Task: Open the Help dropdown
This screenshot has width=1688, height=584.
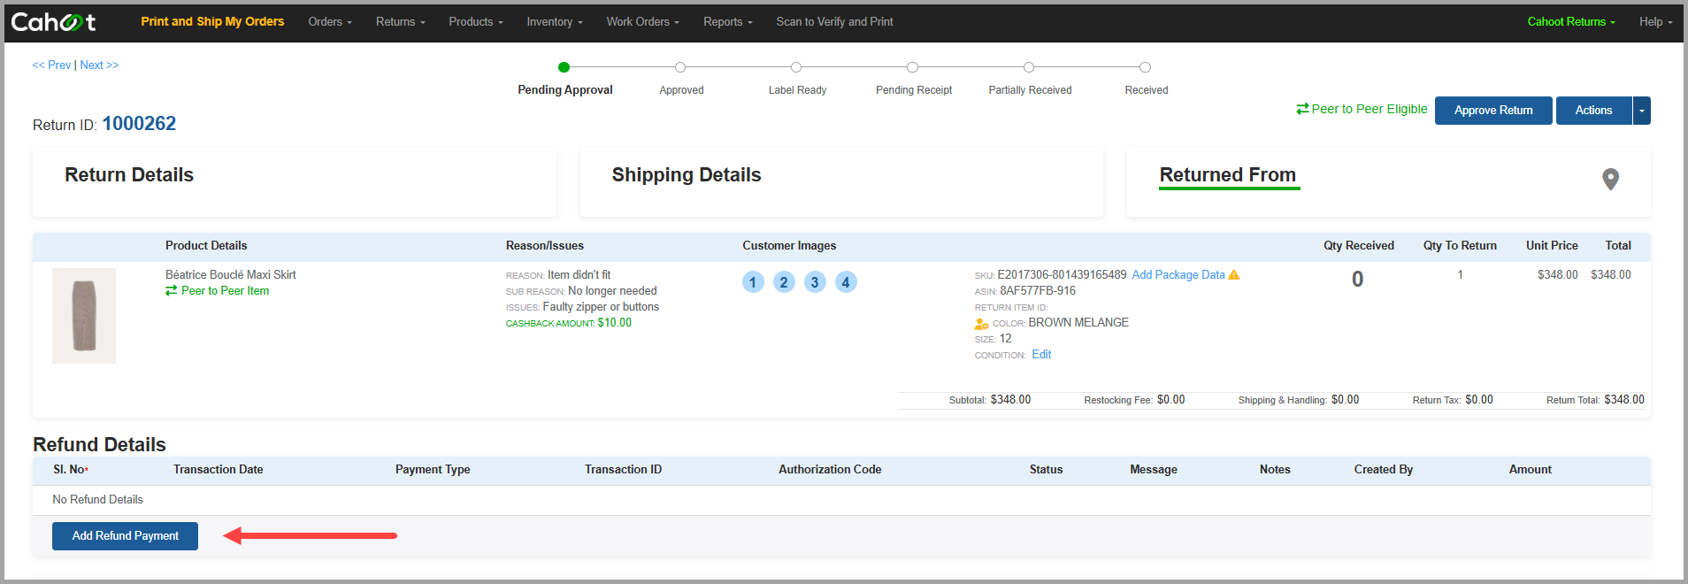Action: (1655, 21)
